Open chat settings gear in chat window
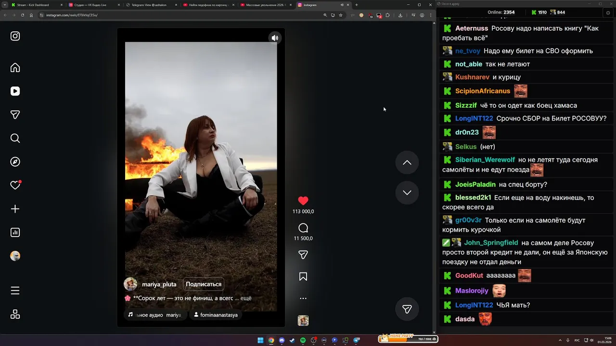 [608, 12]
